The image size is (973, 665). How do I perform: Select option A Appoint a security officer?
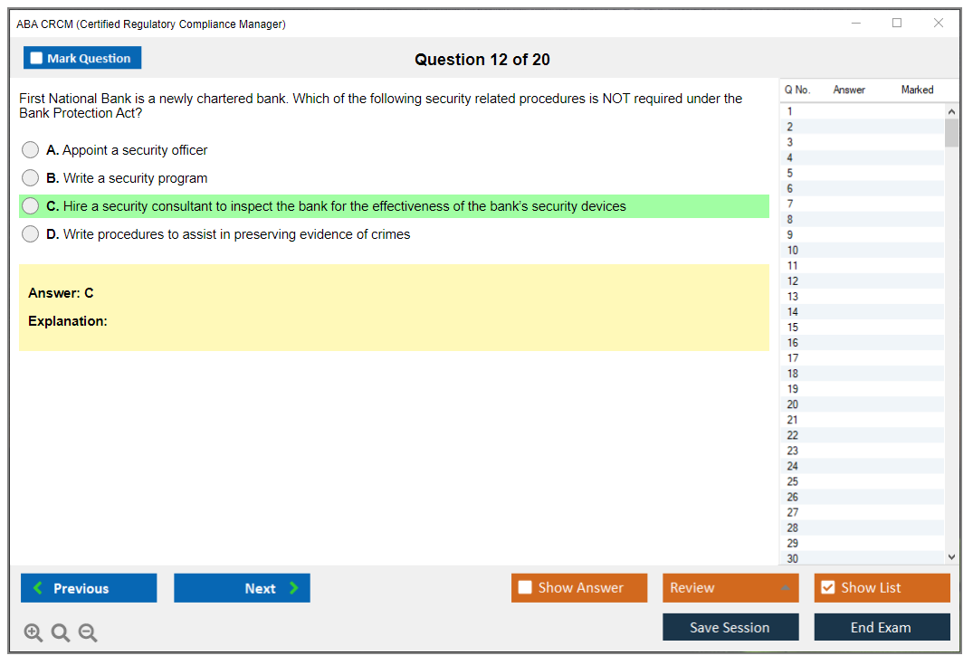[31, 150]
